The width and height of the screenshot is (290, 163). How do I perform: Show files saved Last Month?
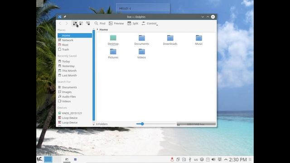[x=75, y=76]
